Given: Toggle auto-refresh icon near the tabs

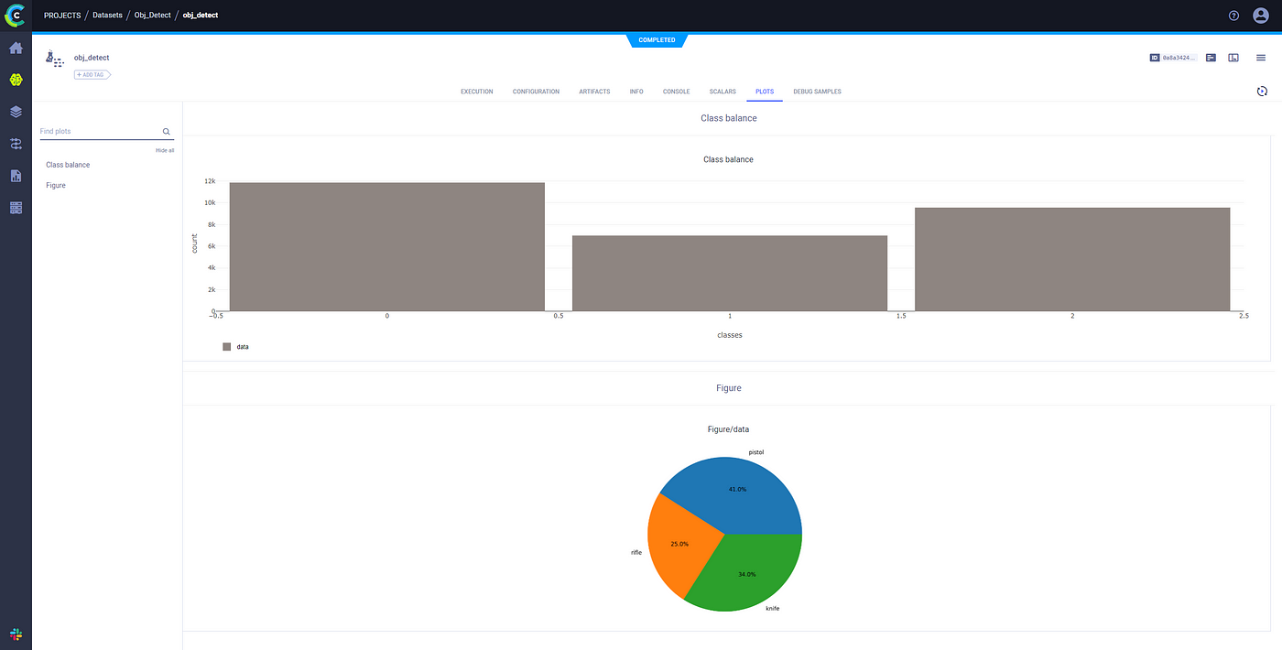Looking at the screenshot, I should [x=1262, y=92].
